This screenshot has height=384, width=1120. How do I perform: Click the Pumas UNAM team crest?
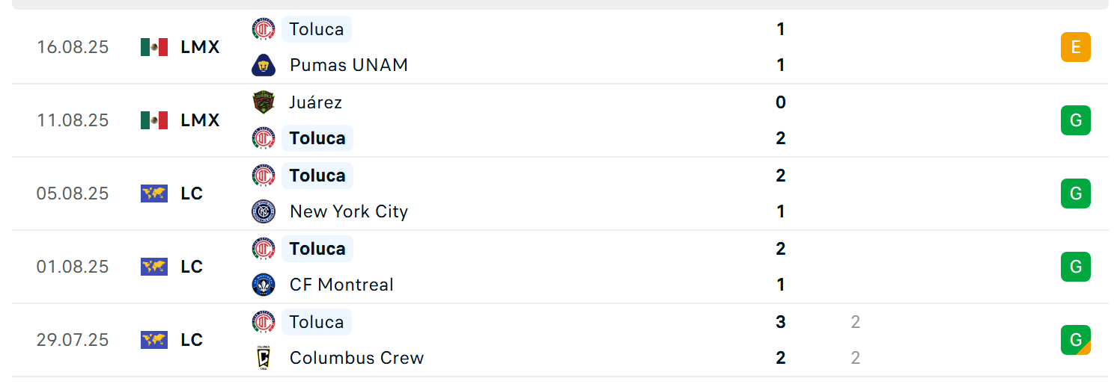(x=264, y=65)
